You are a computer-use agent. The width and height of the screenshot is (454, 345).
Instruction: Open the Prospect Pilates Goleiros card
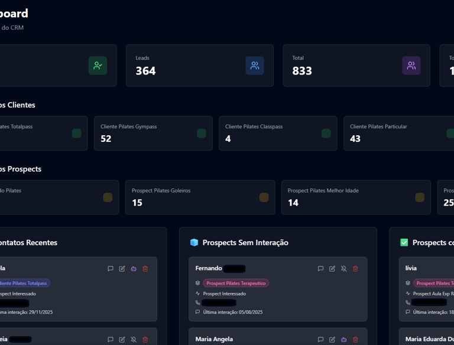(200, 197)
